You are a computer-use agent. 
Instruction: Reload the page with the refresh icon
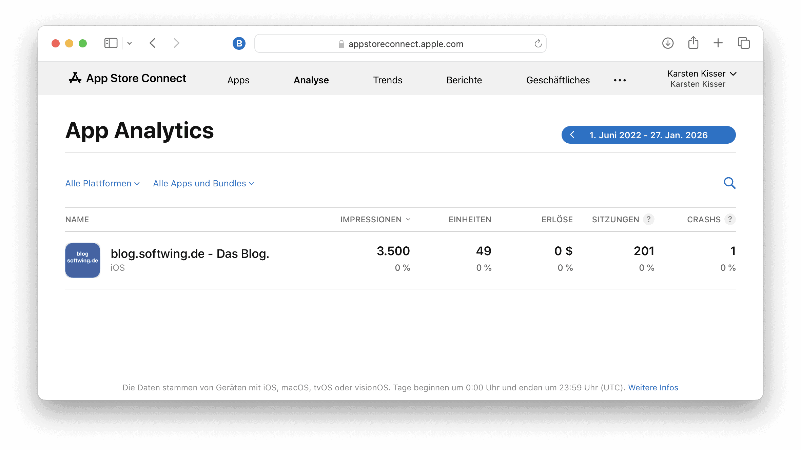pyautogui.click(x=538, y=43)
